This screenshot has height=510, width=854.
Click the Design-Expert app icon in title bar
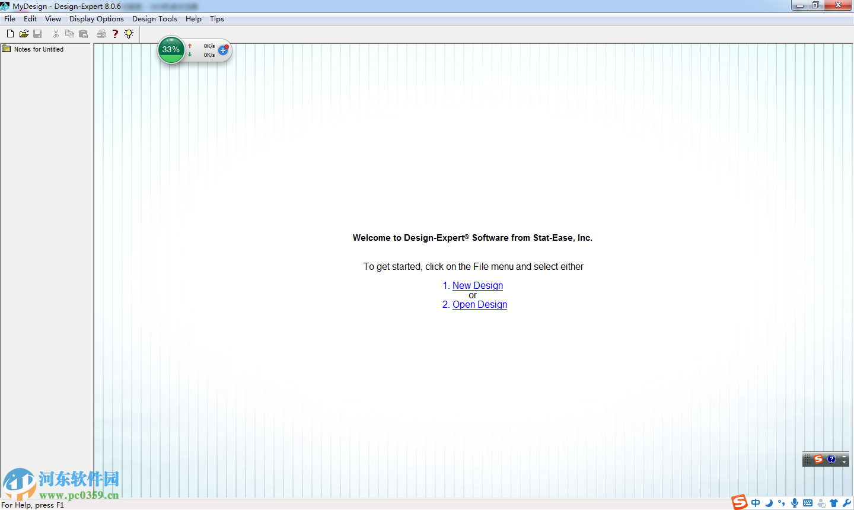tap(5, 6)
